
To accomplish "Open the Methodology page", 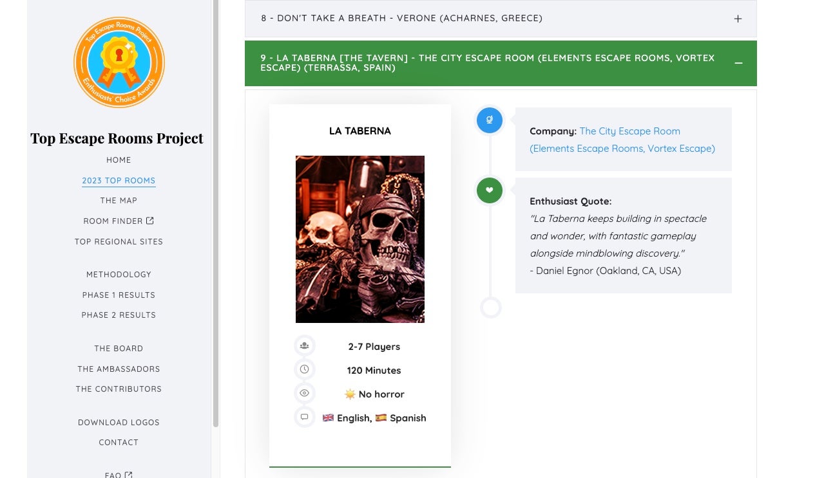I will click(x=119, y=275).
